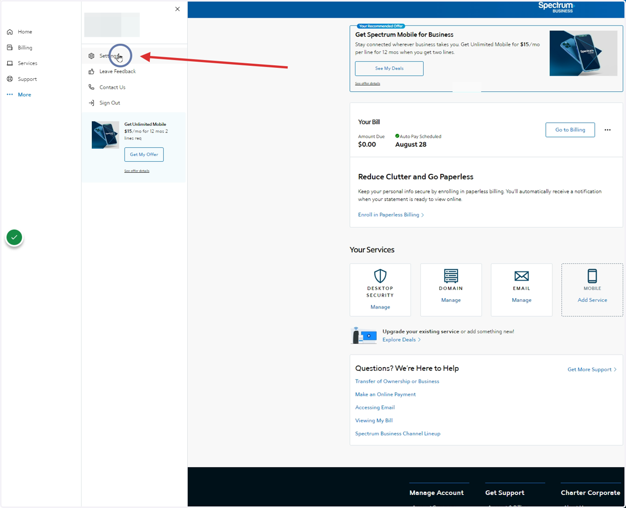The height and width of the screenshot is (508, 626).
Task: Click the $0.00 amount due value
Action: pyautogui.click(x=367, y=145)
